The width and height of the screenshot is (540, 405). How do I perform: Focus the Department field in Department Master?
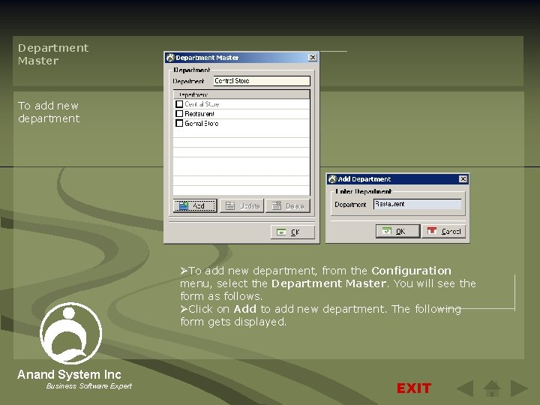(x=262, y=81)
